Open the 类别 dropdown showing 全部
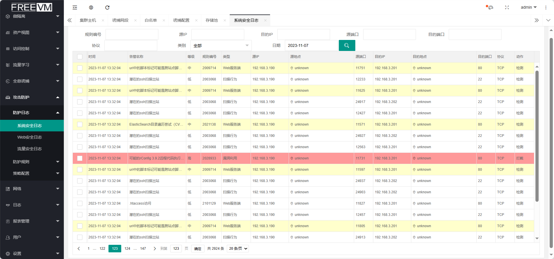This screenshot has width=554, height=259. [221, 45]
